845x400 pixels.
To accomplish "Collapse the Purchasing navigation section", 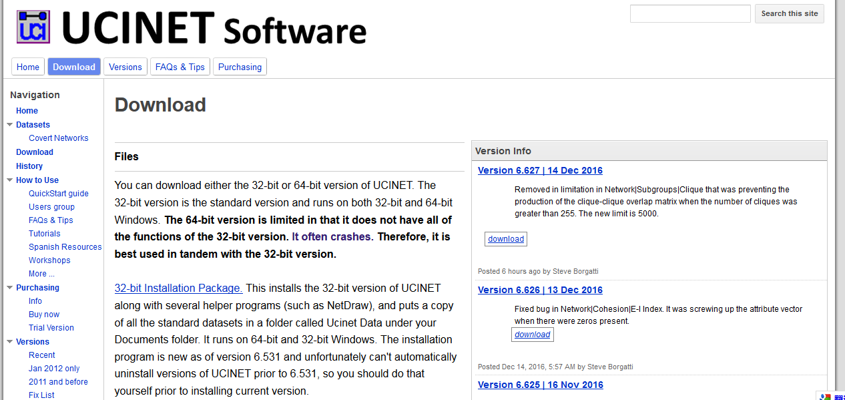I will pyautogui.click(x=10, y=288).
